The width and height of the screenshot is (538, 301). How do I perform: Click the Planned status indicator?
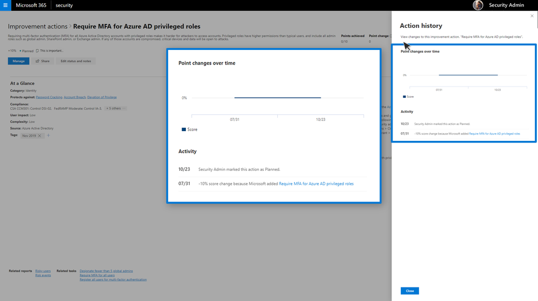pos(26,51)
